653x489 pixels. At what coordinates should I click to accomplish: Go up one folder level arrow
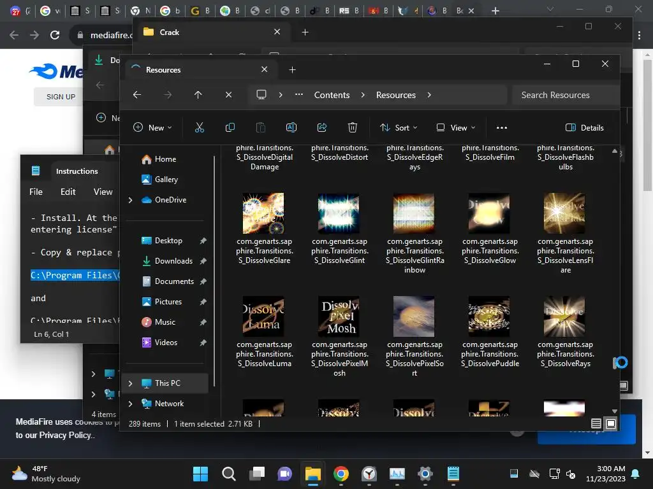pos(198,95)
